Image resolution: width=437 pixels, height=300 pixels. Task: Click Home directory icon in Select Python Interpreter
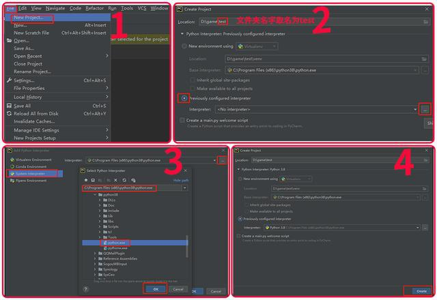point(86,180)
